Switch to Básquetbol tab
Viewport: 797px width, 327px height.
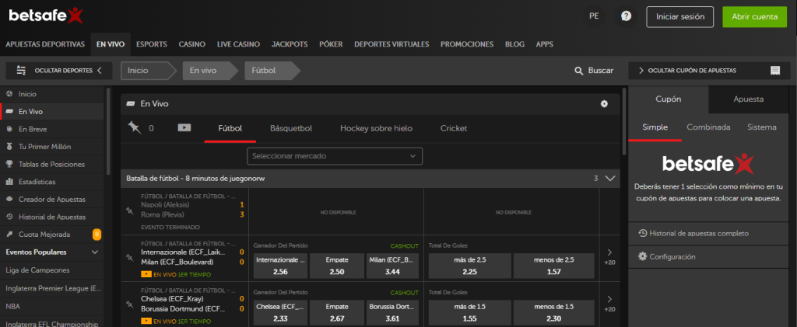coord(291,128)
